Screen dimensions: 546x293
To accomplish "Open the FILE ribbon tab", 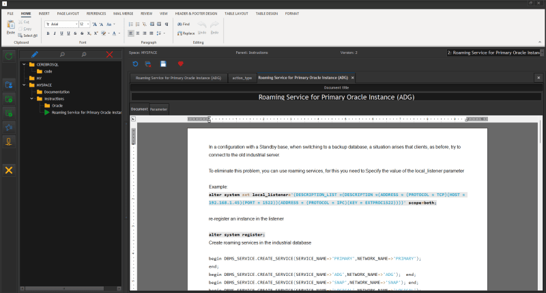I will (10, 14).
